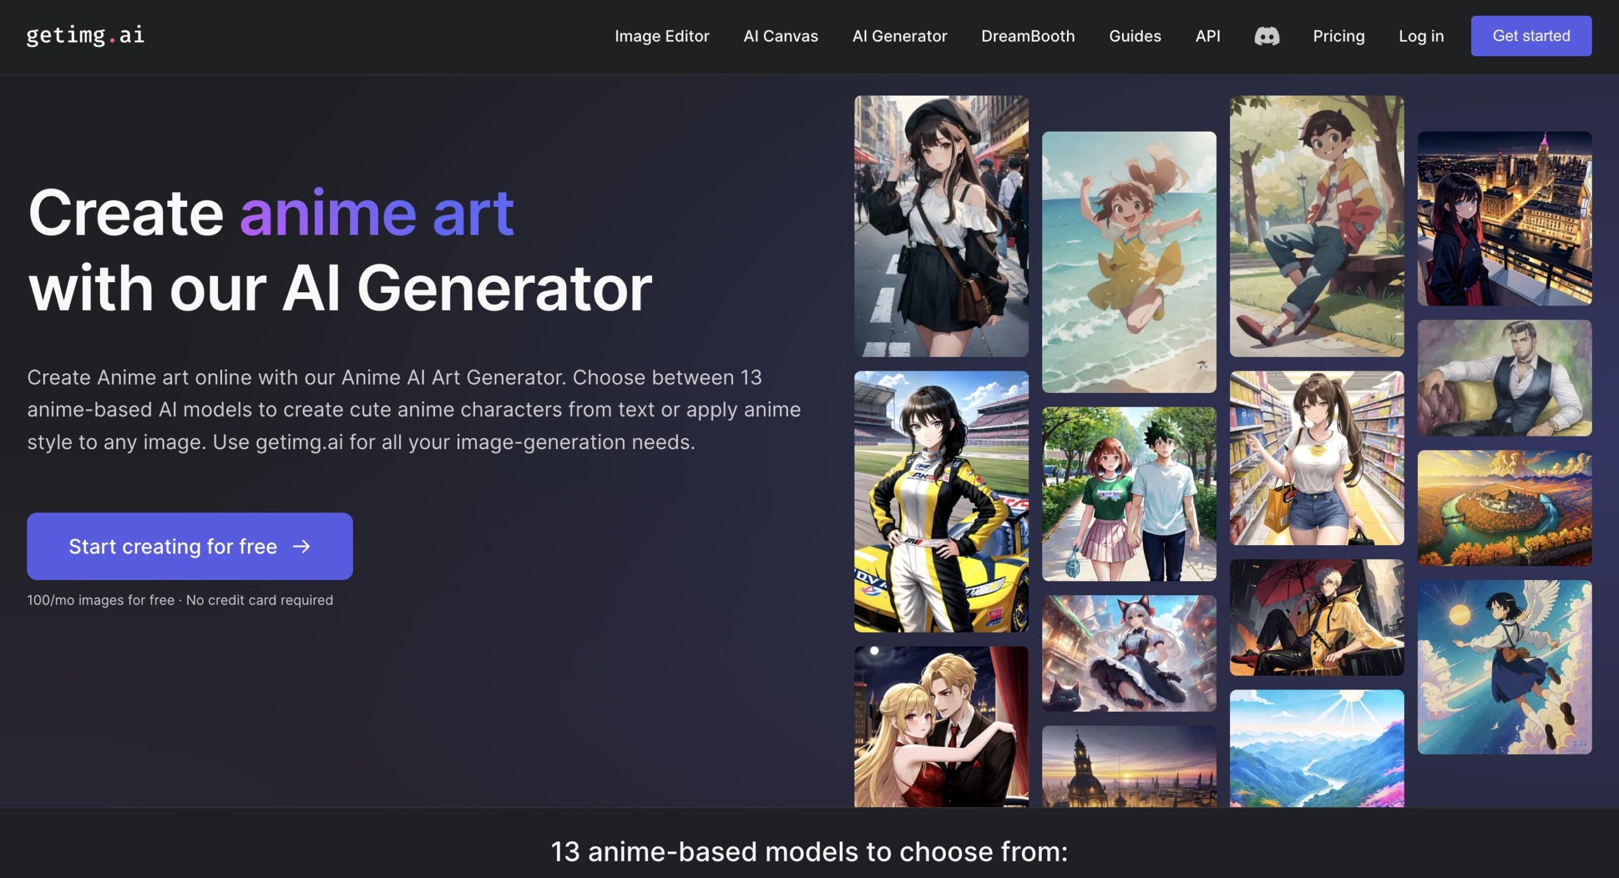Open the Guides nav link
This screenshot has height=878, width=1619.
tap(1135, 36)
